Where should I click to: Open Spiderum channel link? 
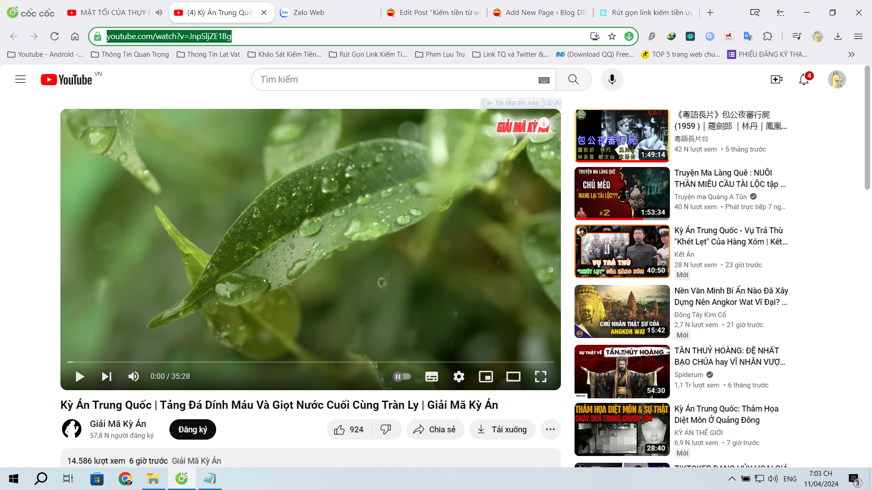(x=689, y=375)
